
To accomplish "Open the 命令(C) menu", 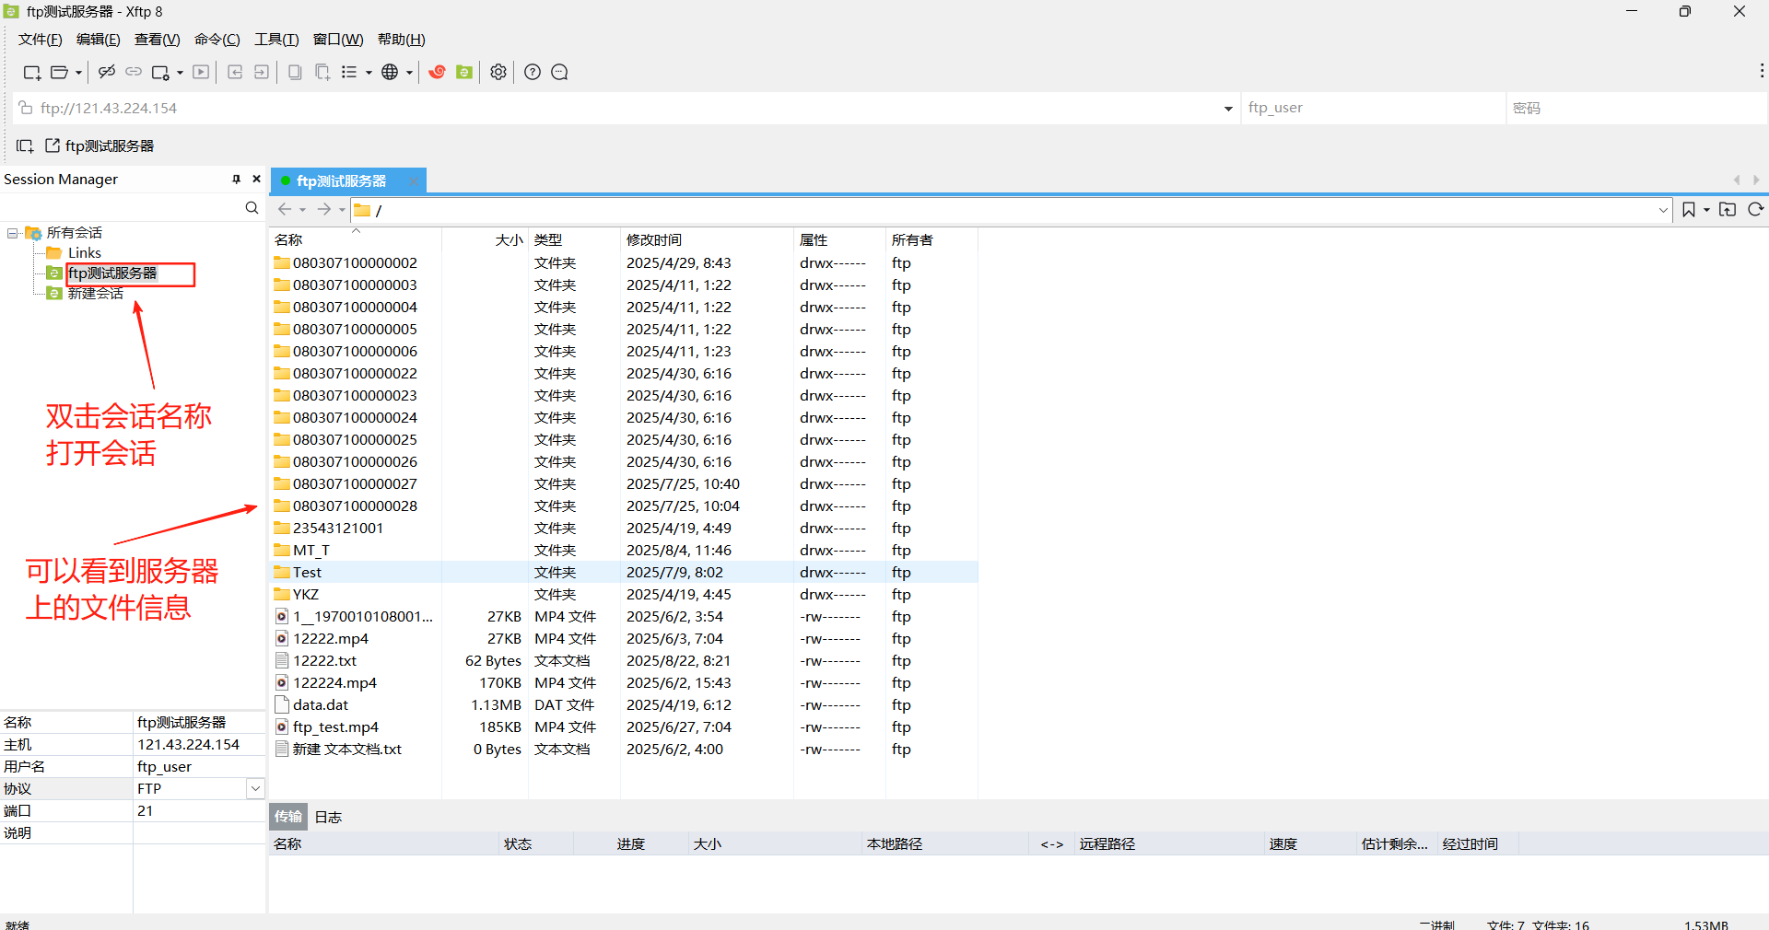I will [x=217, y=40].
